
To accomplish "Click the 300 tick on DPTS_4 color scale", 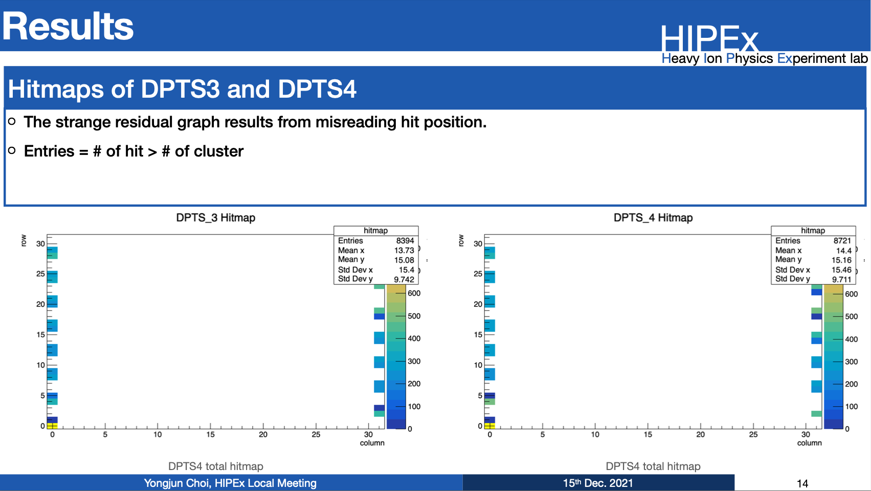I will (852, 362).
